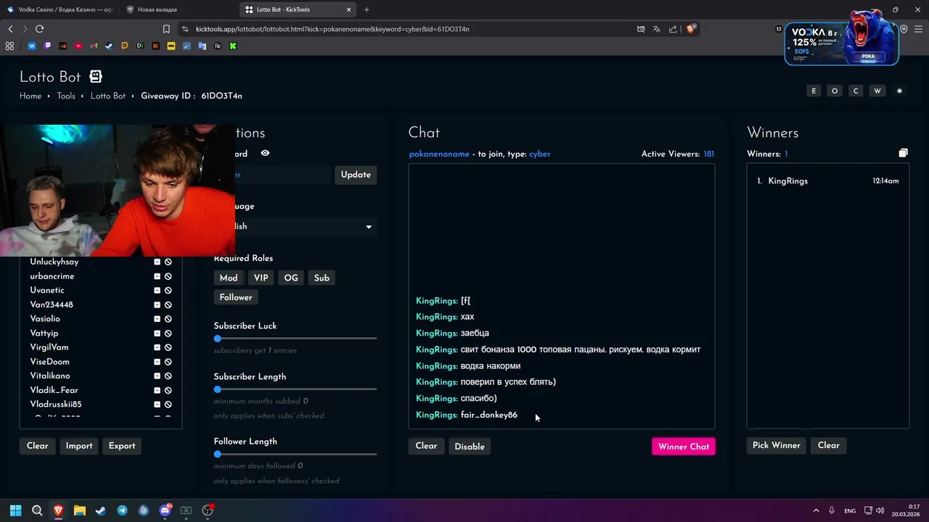
Task: Copy winners list with the copy icon
Action: 903,153
